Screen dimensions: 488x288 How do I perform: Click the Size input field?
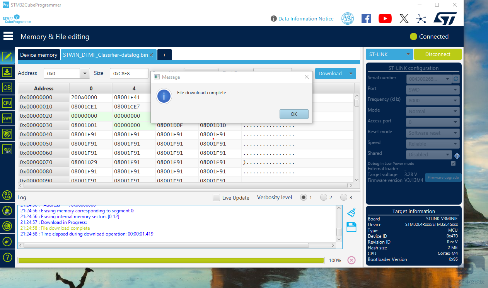click(x=129, y=73)
